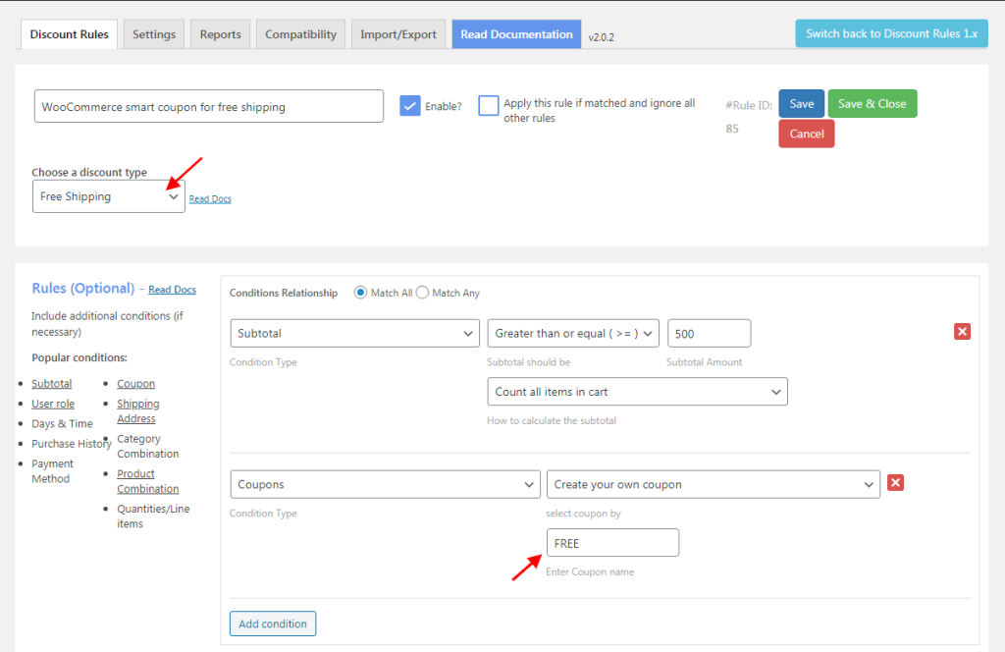The image size is (1005, 652).
Task: Click the v2.0.2 version label
Action: [x=602, y=37]
